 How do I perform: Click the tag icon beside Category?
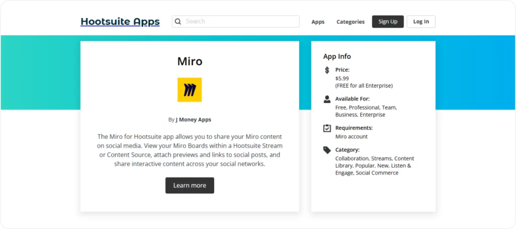click(327, 150)
